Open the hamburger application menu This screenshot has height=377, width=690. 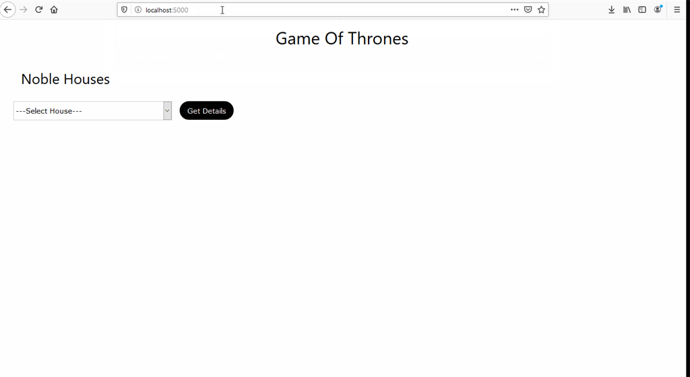point(677,9)
